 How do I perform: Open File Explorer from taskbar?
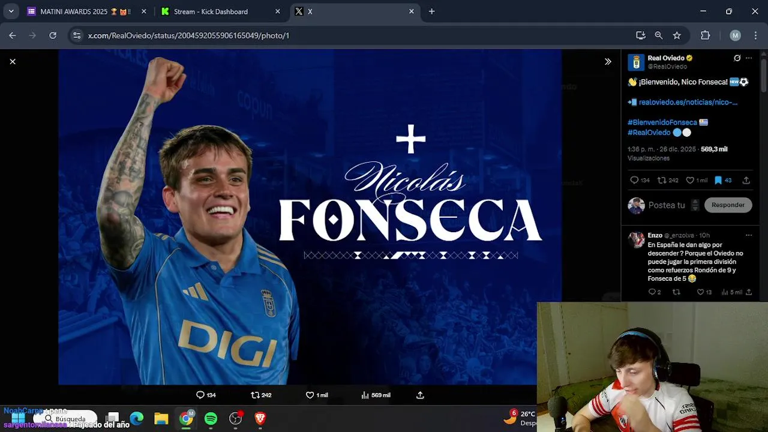coord(161,418)
